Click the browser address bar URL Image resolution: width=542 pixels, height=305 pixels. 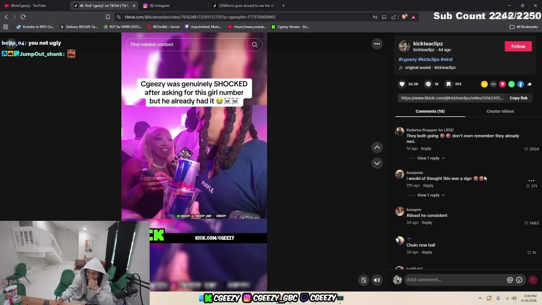200,17
